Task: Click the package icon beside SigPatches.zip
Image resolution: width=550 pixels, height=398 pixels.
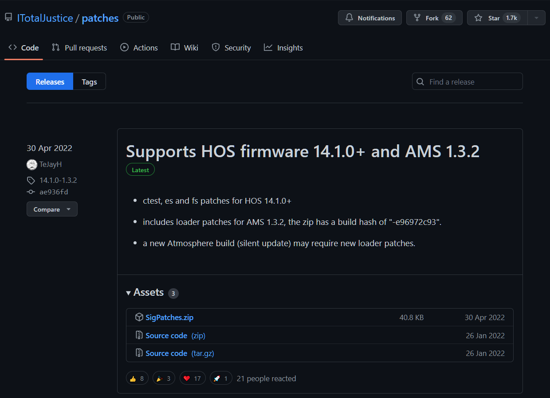Action: pos(139,317)
